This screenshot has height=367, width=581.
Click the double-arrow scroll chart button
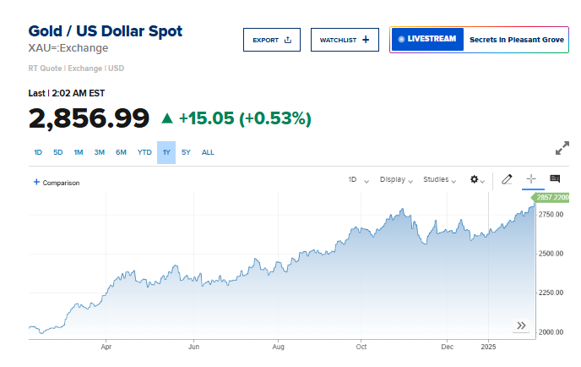tap(521, 326)
